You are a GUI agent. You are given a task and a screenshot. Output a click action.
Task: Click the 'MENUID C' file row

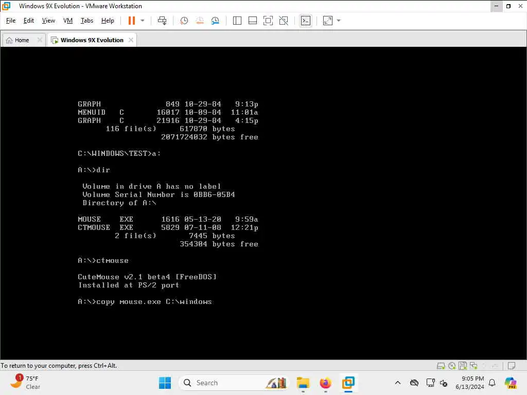(168, 112)
